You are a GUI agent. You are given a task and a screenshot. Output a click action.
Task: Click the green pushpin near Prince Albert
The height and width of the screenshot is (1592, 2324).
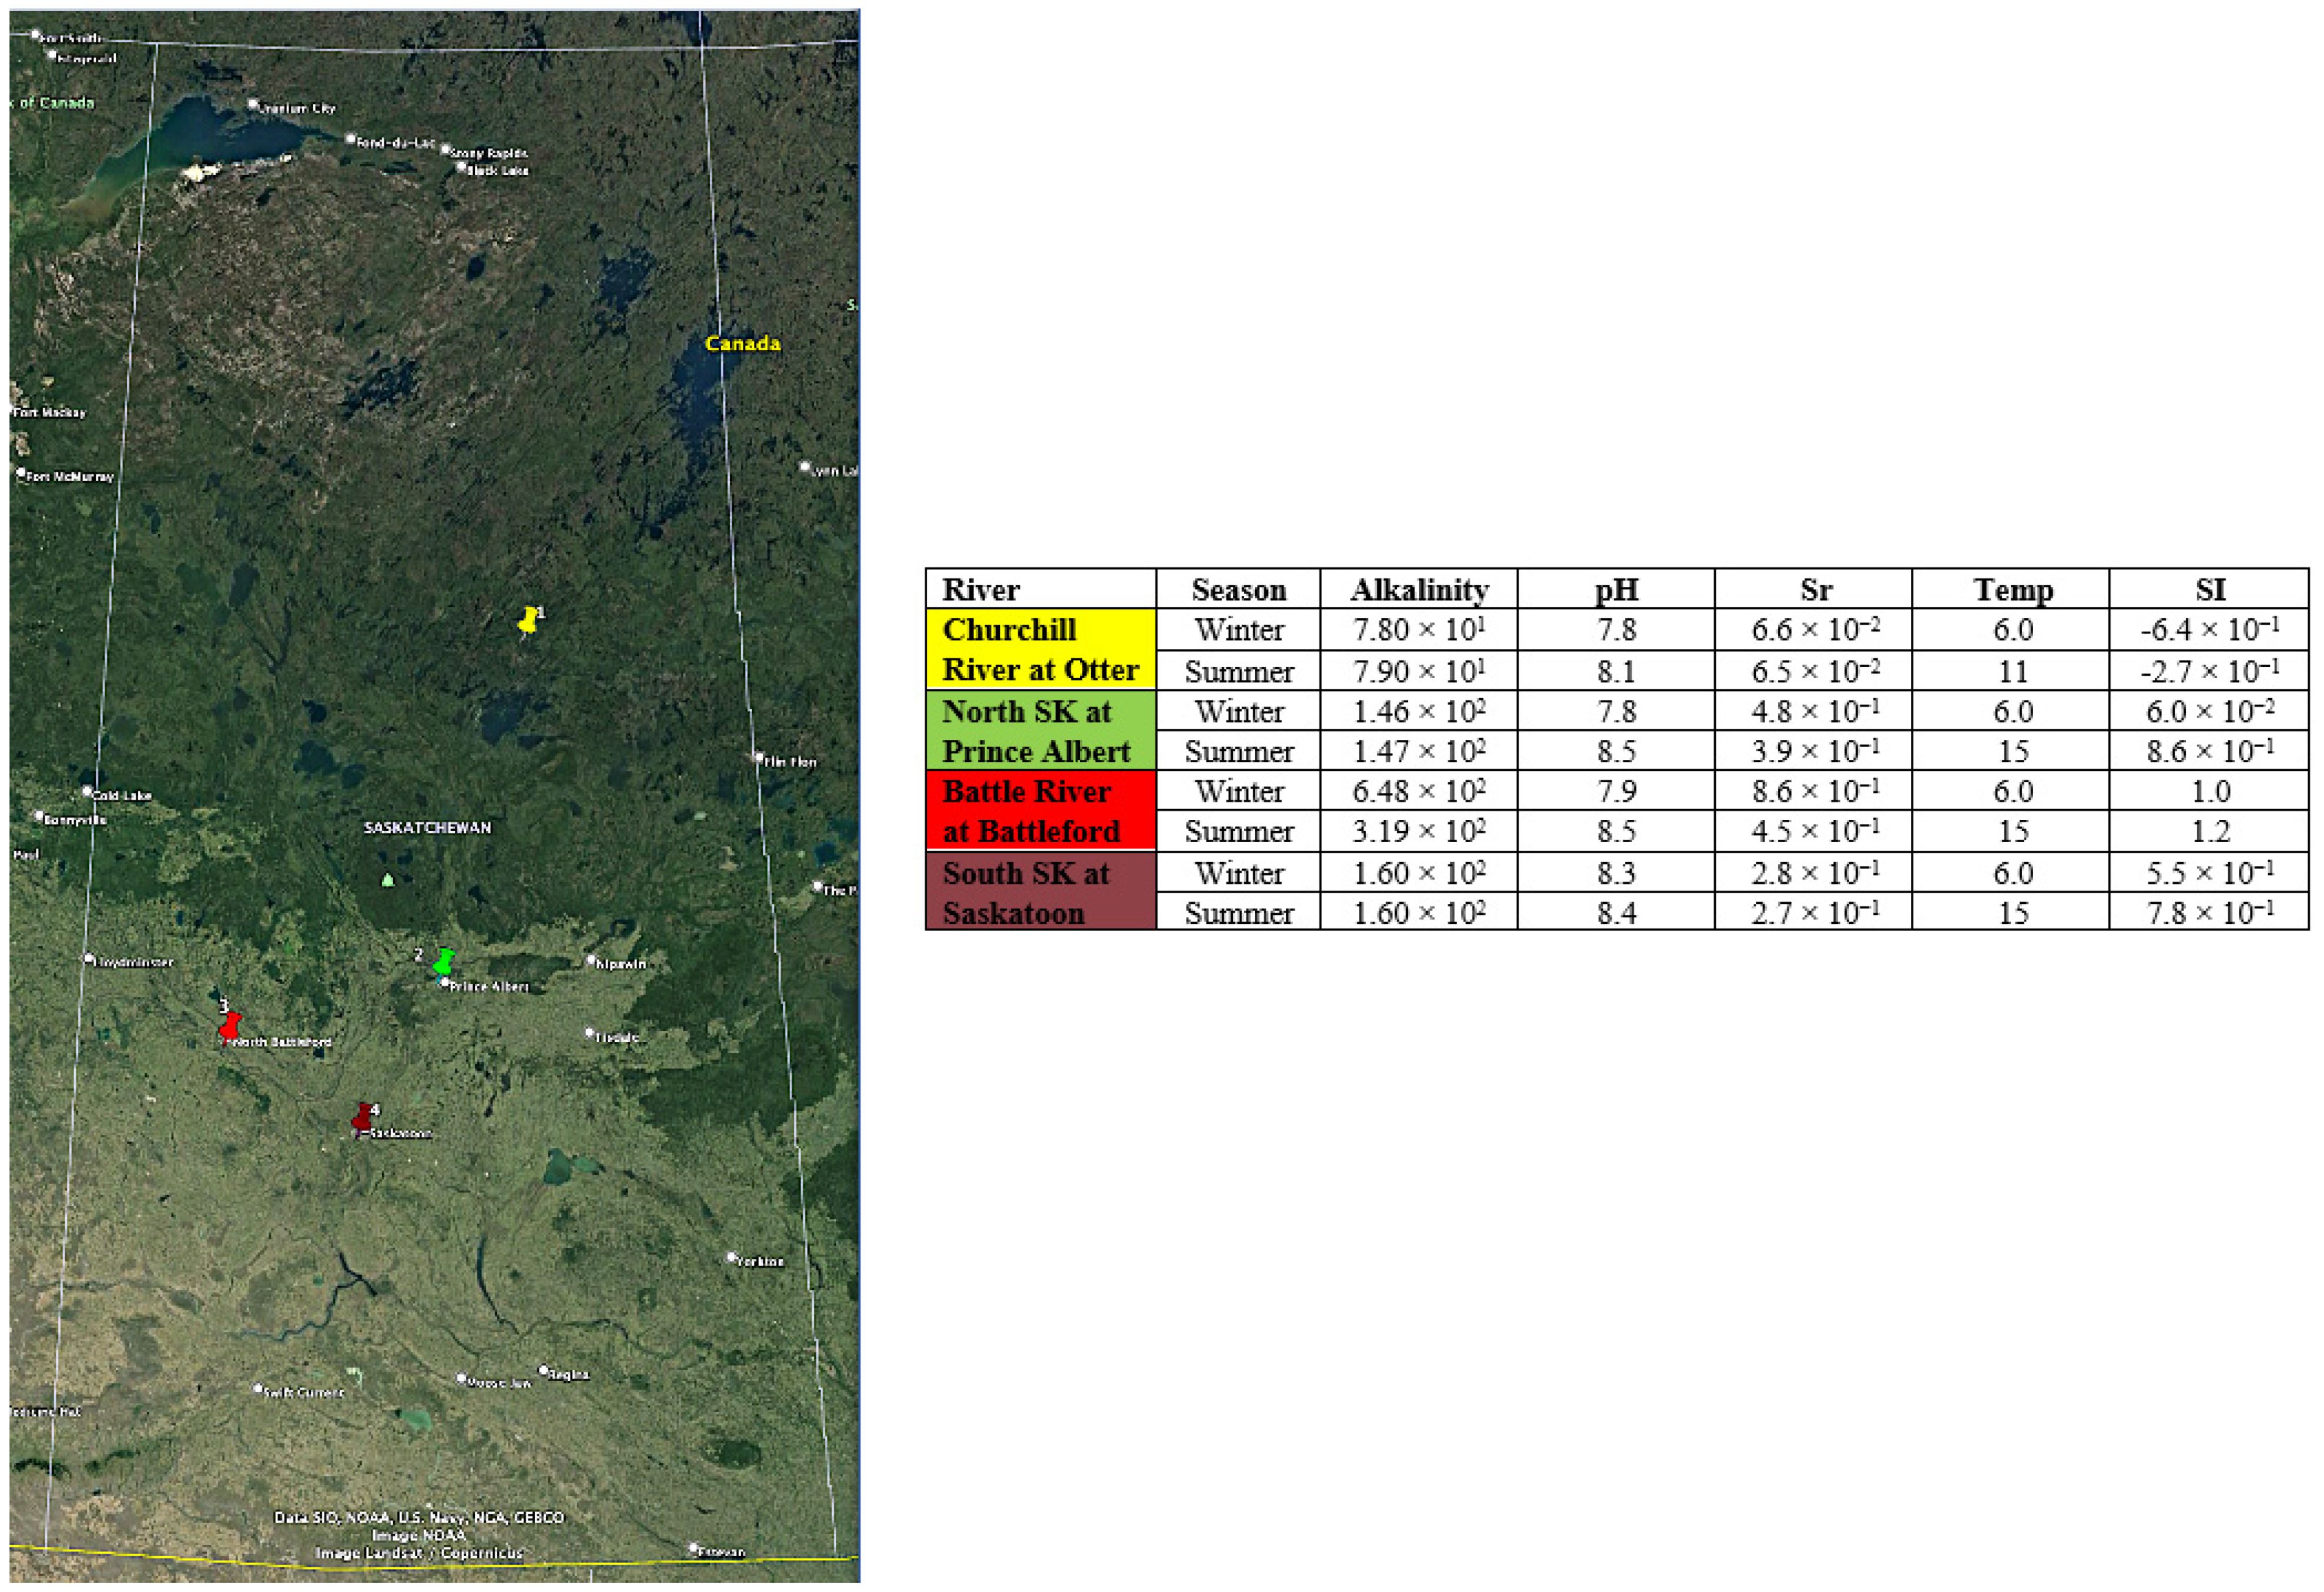[443, 961]
